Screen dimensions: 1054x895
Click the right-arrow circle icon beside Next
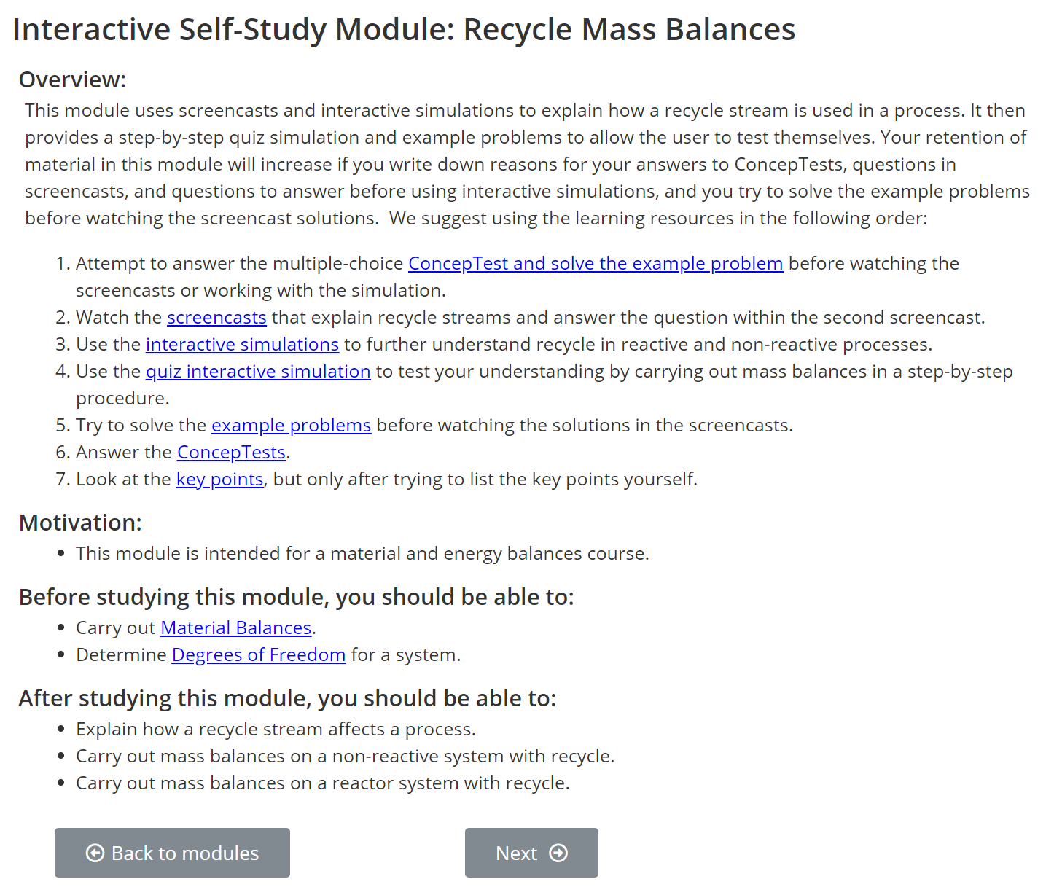(558, 853)
